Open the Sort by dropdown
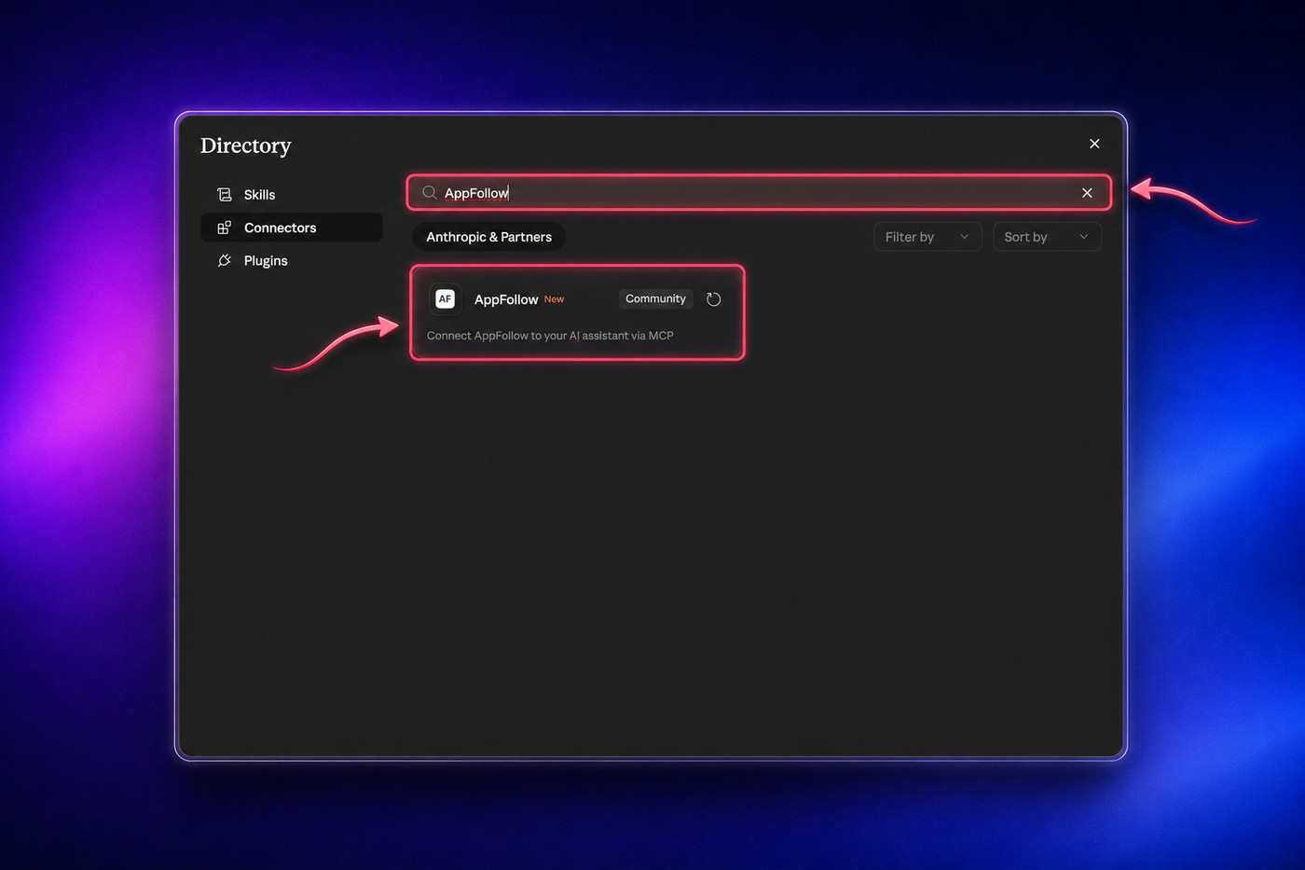 pyautogui.click(x=1047, y=237)
